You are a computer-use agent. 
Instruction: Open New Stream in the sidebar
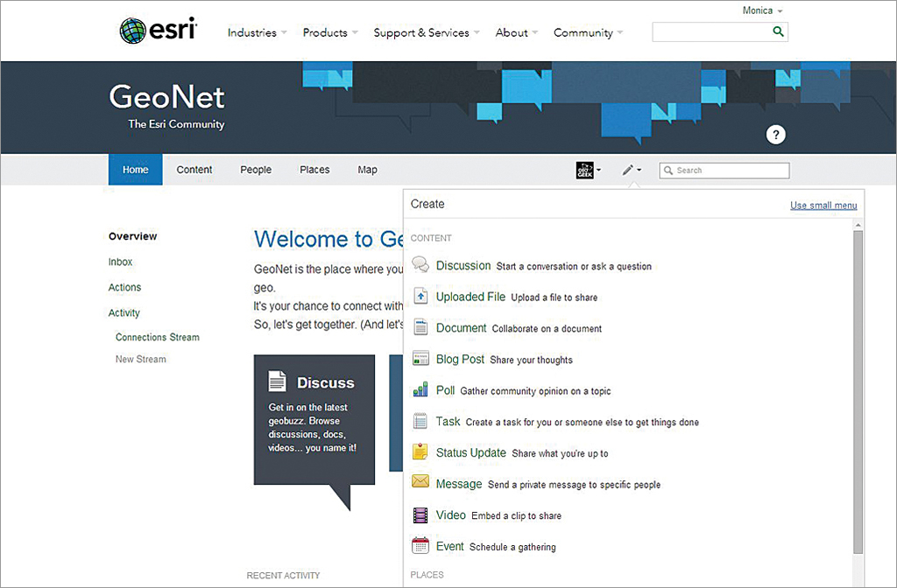click(141, 359)
